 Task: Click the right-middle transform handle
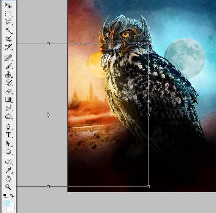pyautogui.click(x=149, y=115)
